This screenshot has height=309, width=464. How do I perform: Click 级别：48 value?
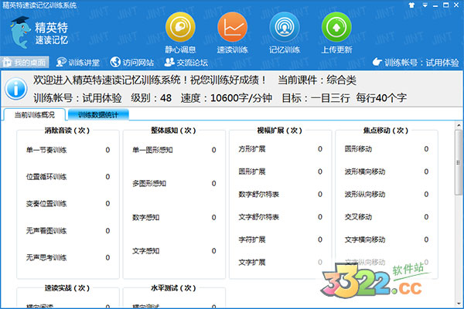pyautogui.click(x=152, y=98)
